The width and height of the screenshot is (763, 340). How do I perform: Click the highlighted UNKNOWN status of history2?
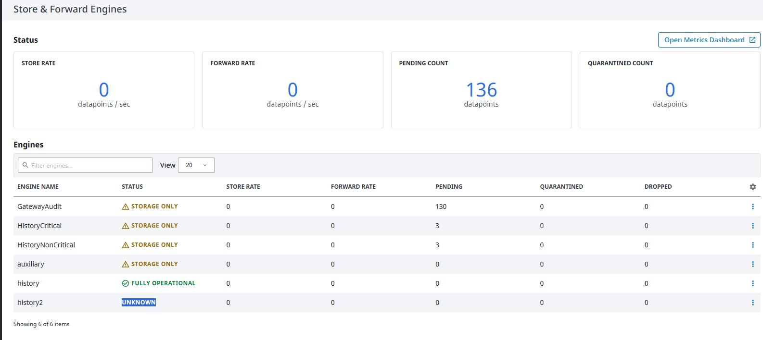click(139, 303)
